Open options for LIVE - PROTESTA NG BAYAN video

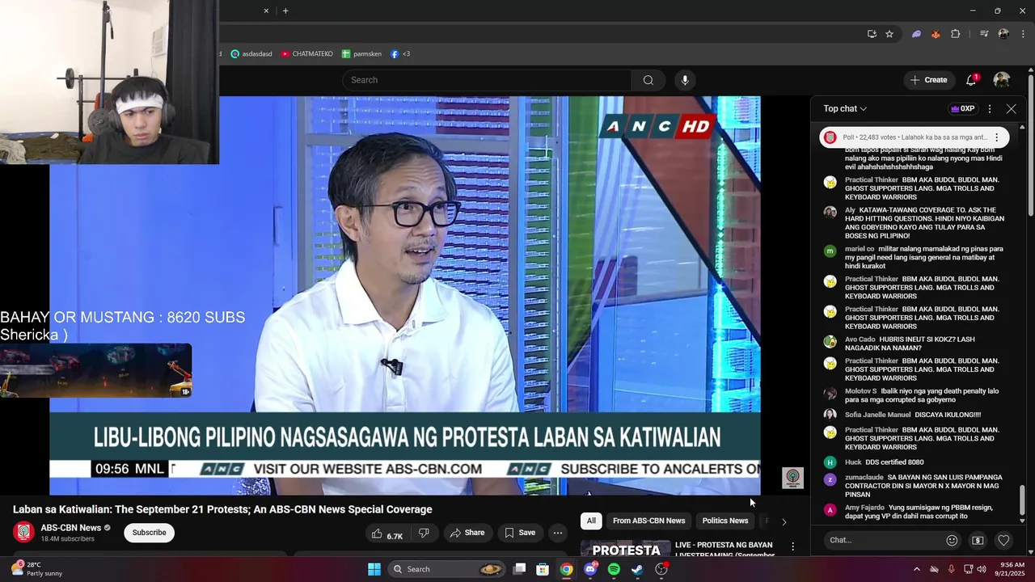pos(792,547)
